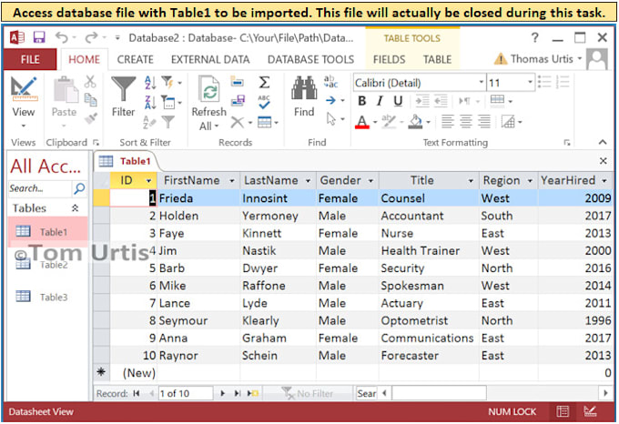Open the ID column dropdown arrow
619x424 pixels.
tap(148, 181)
